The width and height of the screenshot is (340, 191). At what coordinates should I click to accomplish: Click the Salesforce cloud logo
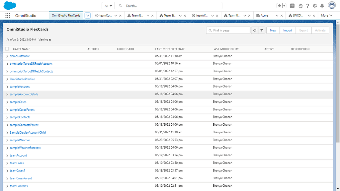click(10, 6)
